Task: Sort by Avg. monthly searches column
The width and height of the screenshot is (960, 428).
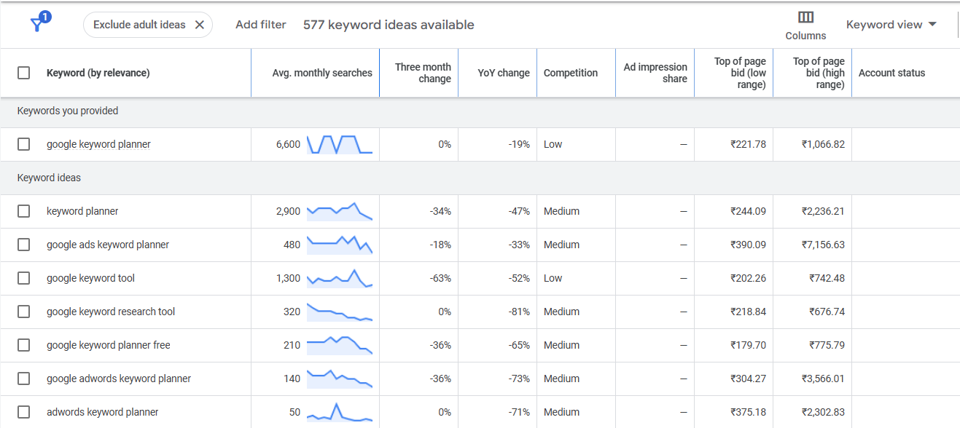Action: pos(322,73)
